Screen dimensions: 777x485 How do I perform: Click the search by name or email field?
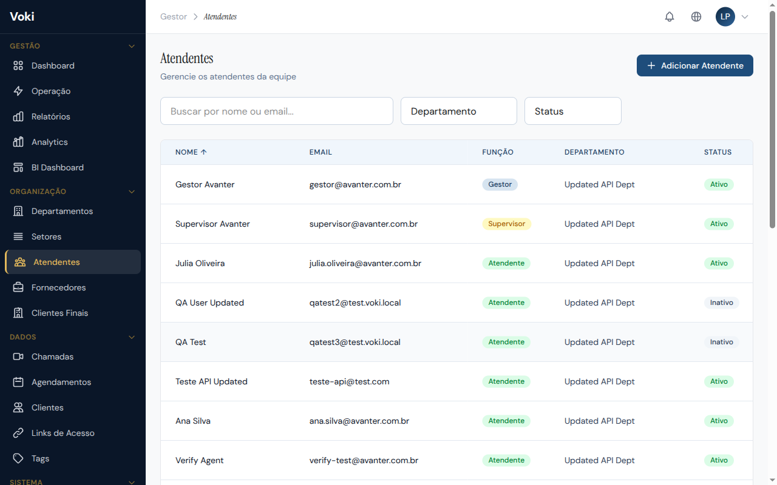pos(276,111)
